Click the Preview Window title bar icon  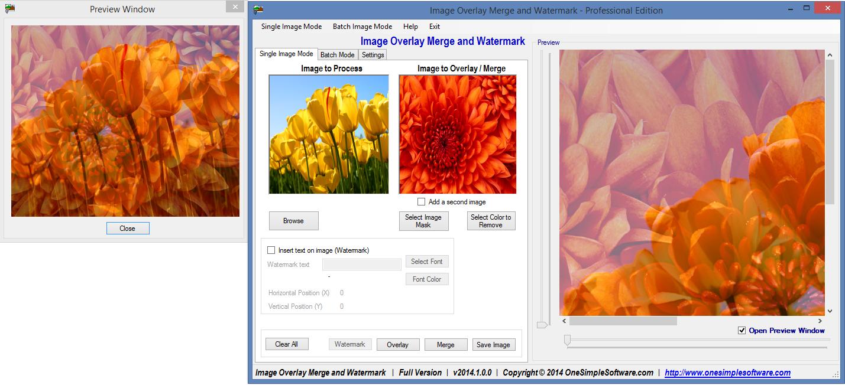tap(9, 9)
